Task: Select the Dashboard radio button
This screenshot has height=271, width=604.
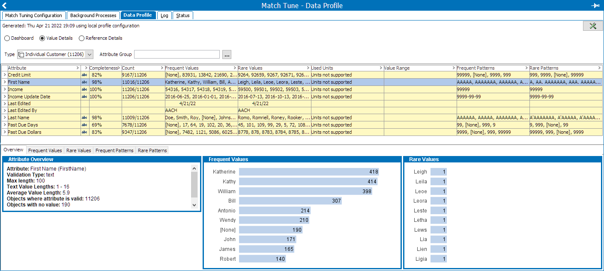Action: (7, 38)
